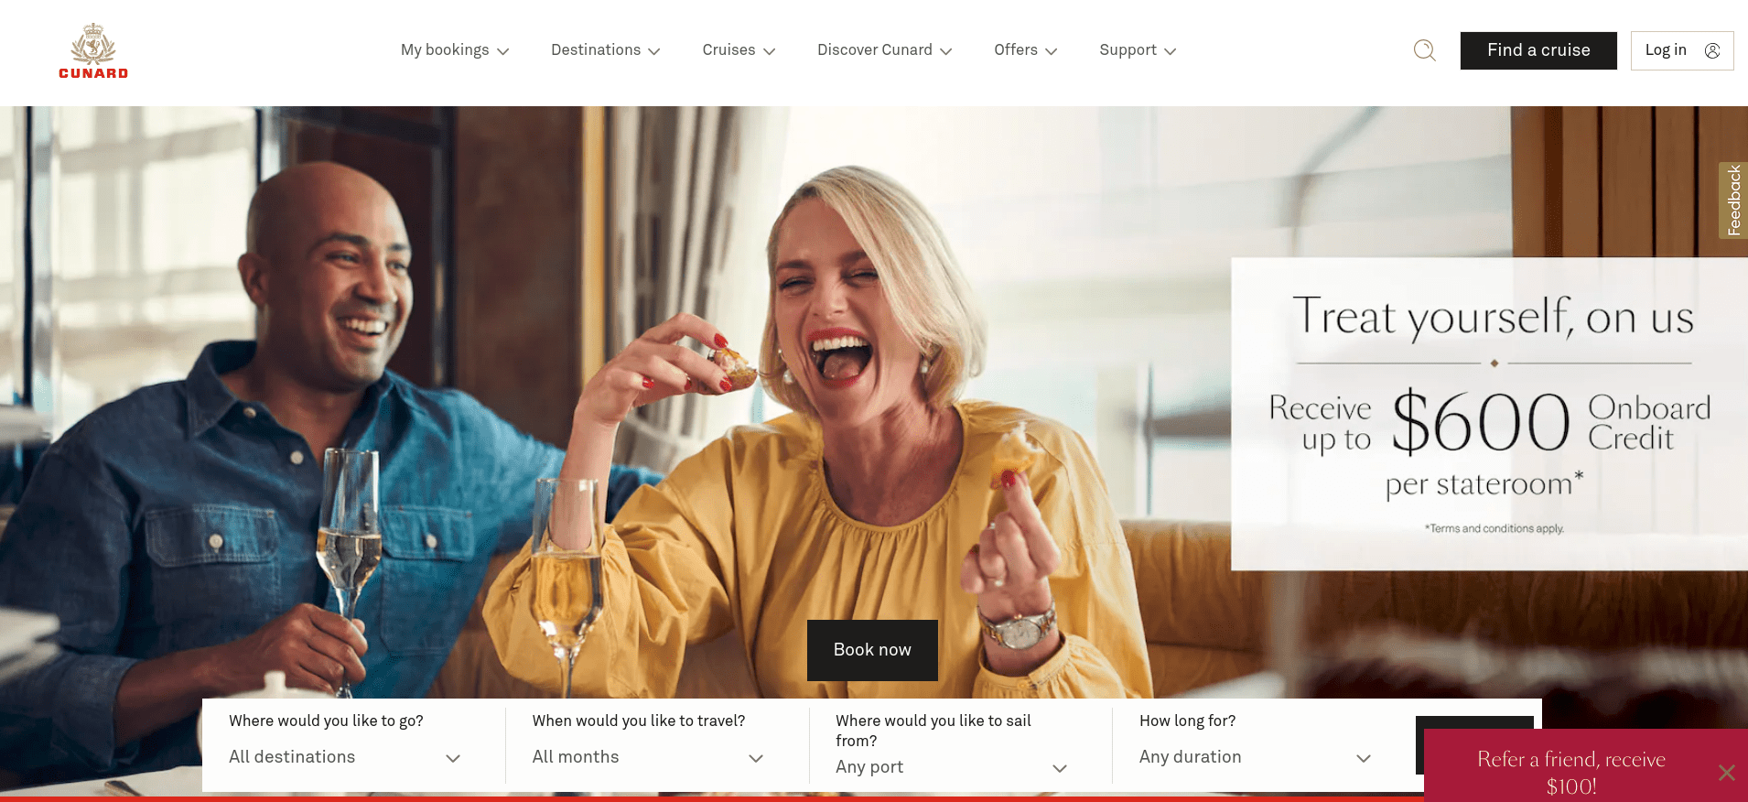The height and width of the screenshot is (802, 1748).
Task: Click the user profile icon beside Log in
Action: (1712, 50)
